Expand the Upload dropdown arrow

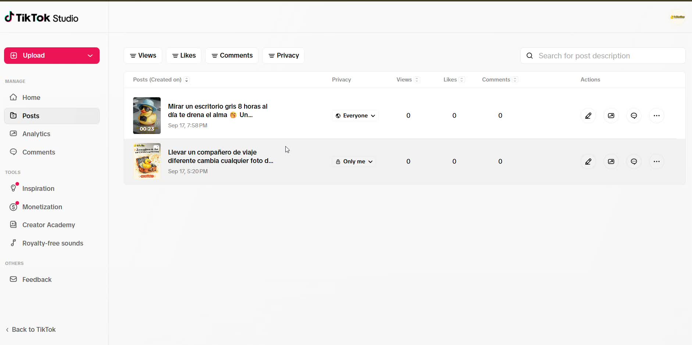(90, 56)
